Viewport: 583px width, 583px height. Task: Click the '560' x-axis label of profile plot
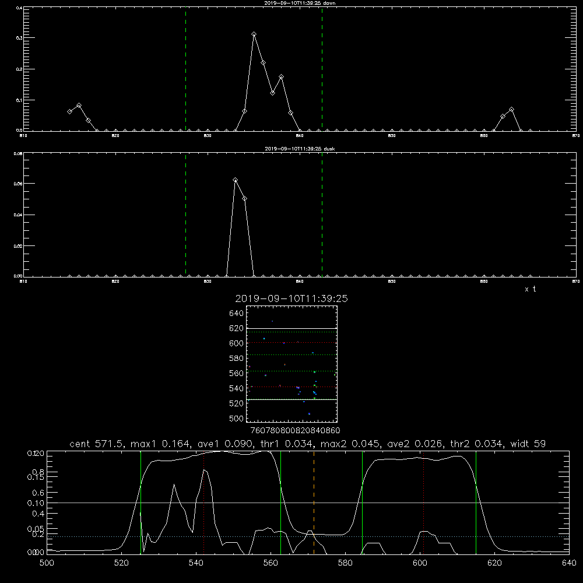(x=271, y=563)
